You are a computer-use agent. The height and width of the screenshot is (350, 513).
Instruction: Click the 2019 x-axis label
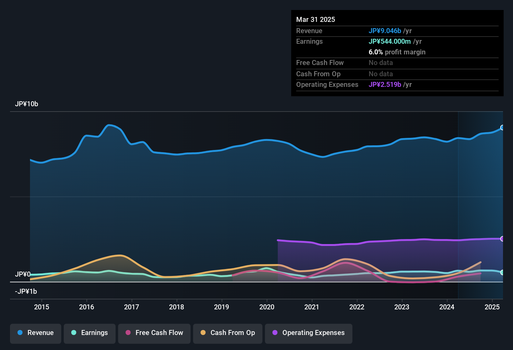pos(222,307)
